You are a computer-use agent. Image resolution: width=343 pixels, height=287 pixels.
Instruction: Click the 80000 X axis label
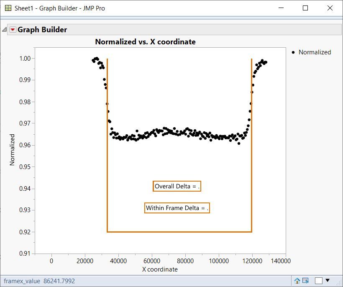tap(185, 261)
